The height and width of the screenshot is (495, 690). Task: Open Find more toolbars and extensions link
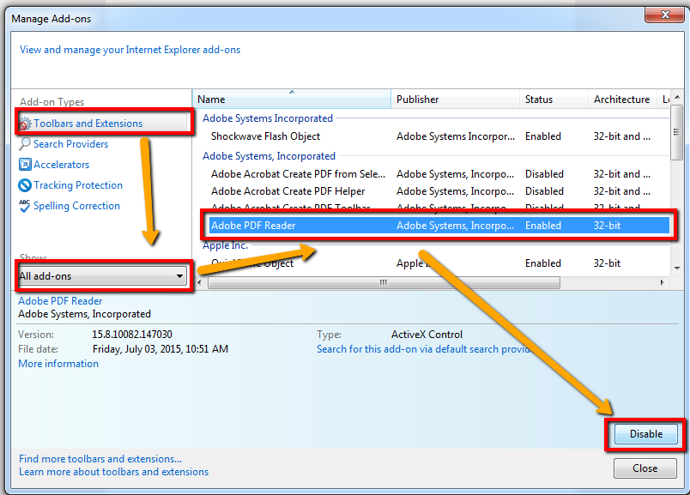pos(100,458)
